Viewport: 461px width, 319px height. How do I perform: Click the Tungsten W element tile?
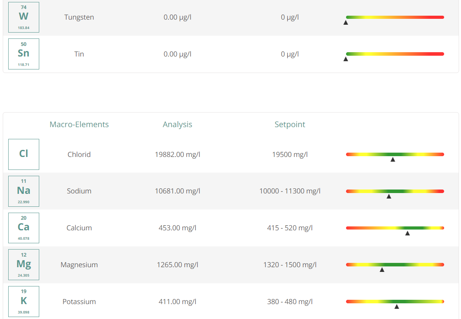point(24,17)
